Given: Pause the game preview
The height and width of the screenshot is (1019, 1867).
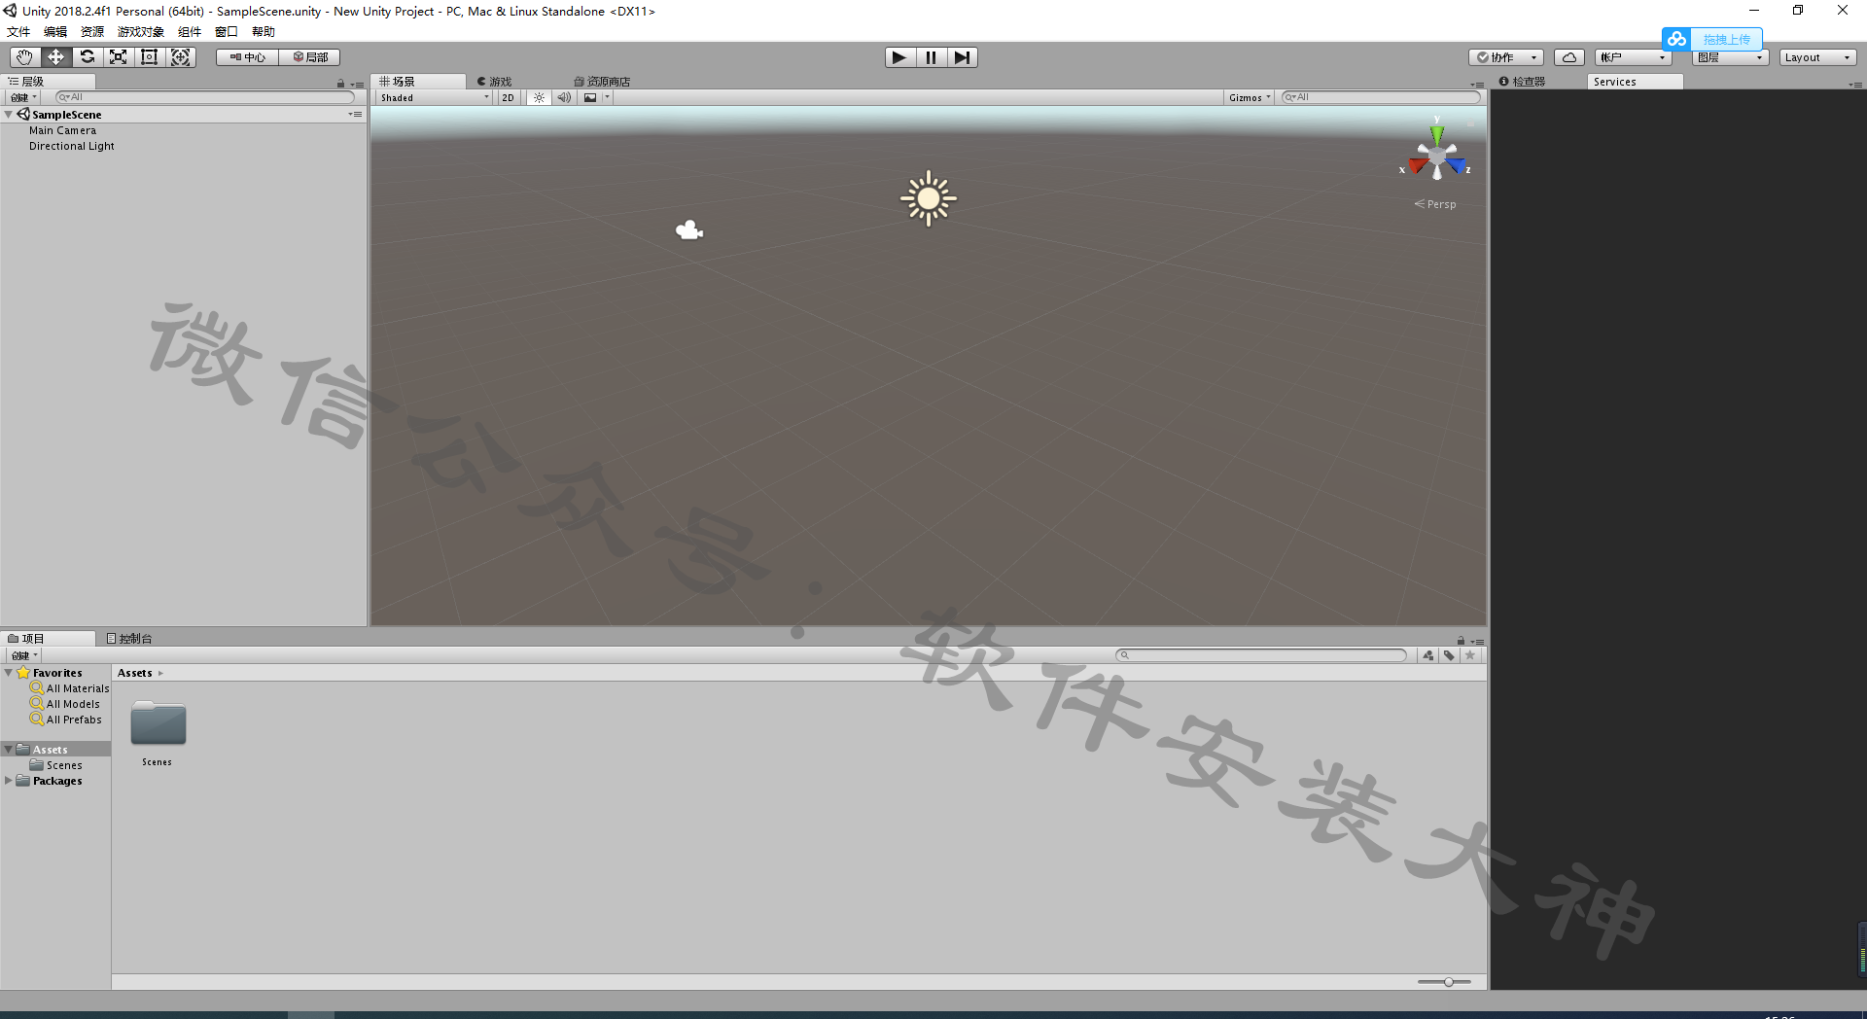Looking at the screenshot, I should tap(931, 57).
